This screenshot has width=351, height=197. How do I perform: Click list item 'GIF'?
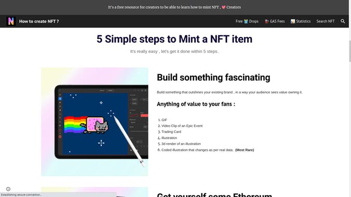pyautogui.click(x=164, y=120)
